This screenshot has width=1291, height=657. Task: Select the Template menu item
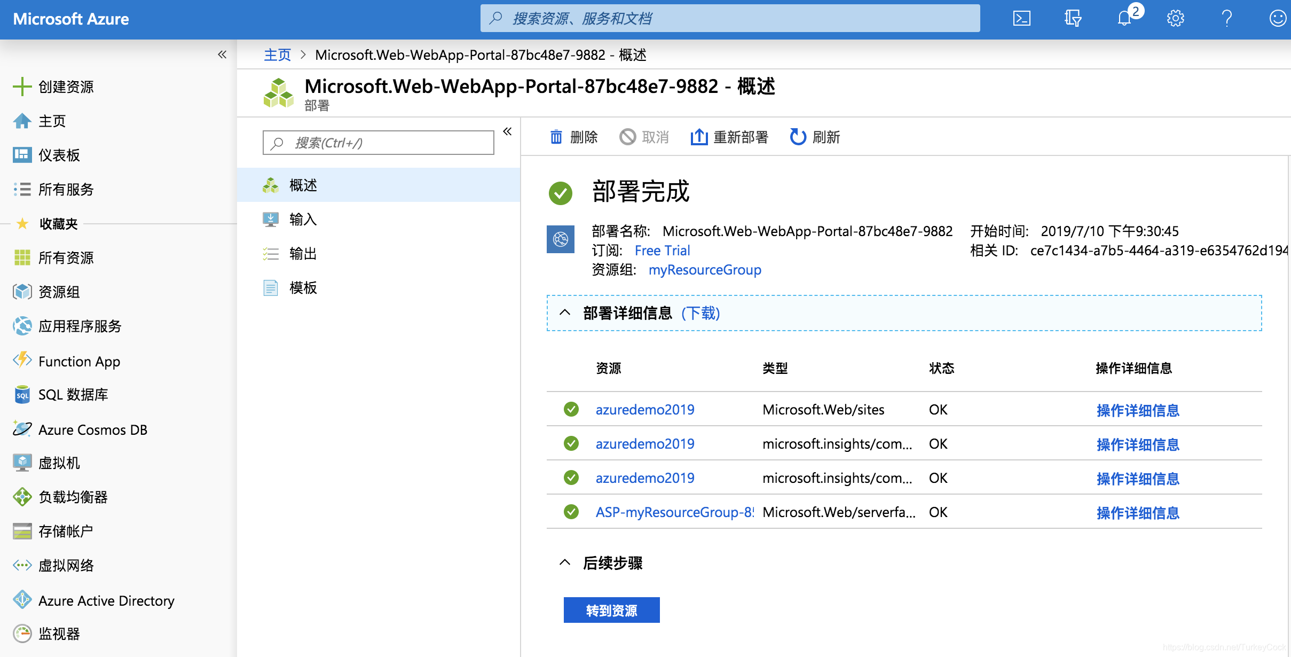click(379, 287)
